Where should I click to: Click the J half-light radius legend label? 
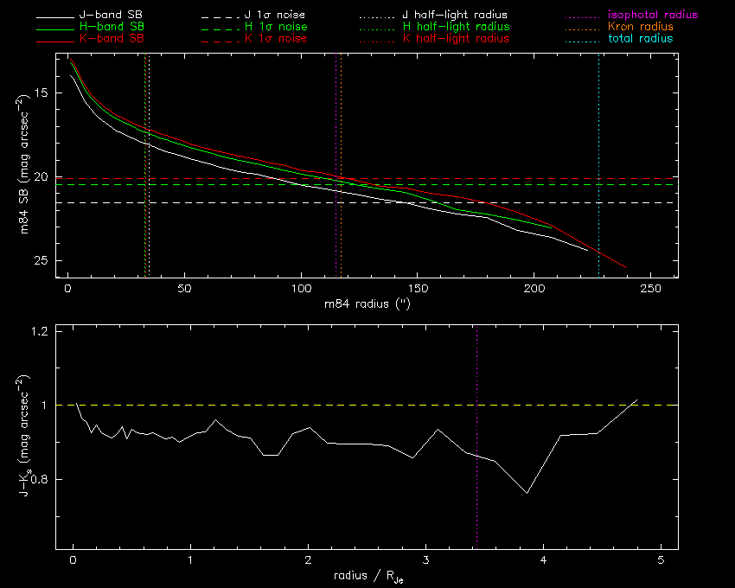pyautogui.click(x=456, y=16)
